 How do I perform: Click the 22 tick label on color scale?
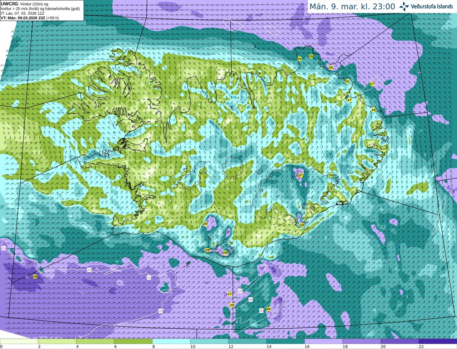pos(421,347)
